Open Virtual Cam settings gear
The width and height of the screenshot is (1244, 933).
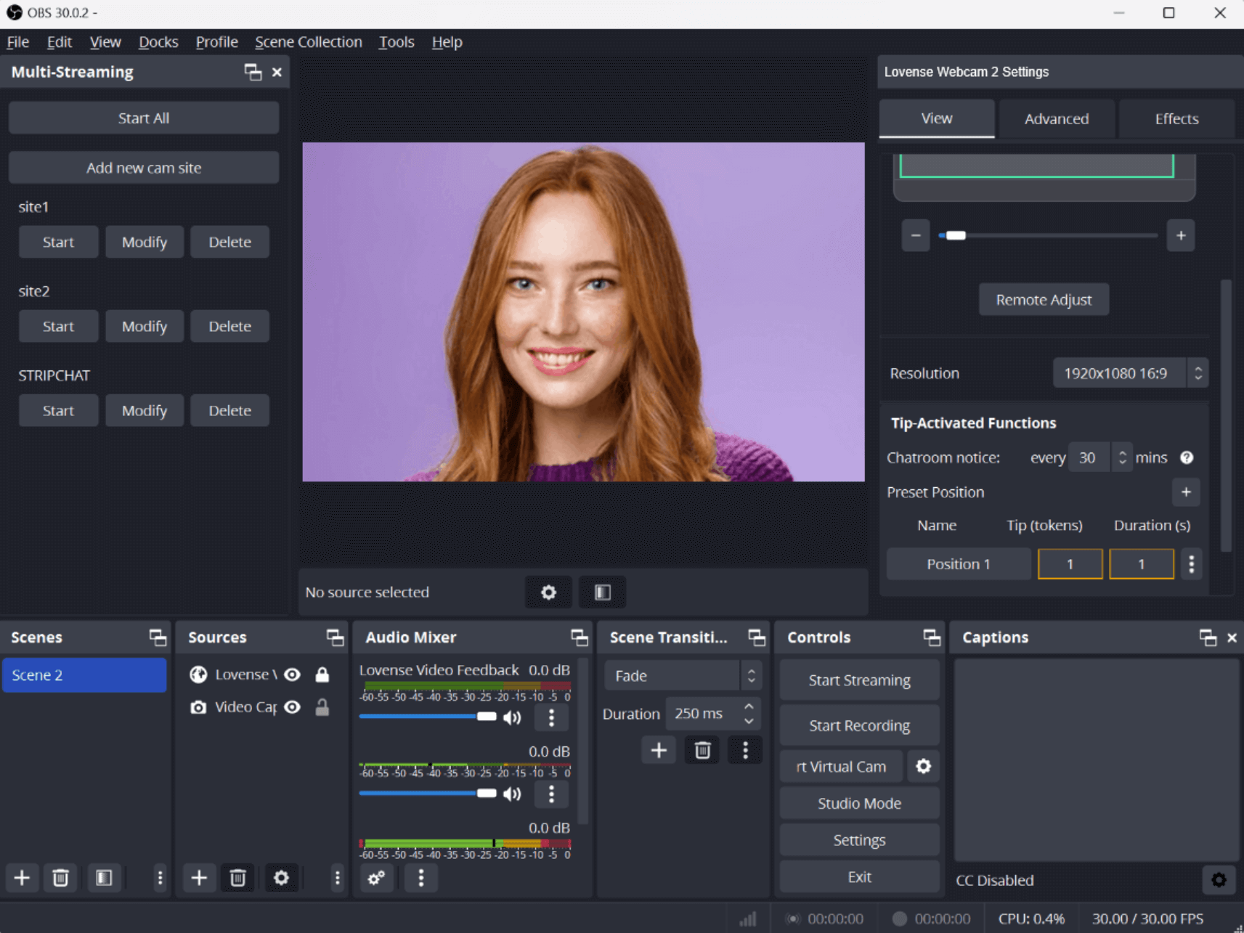coord(923,766)
